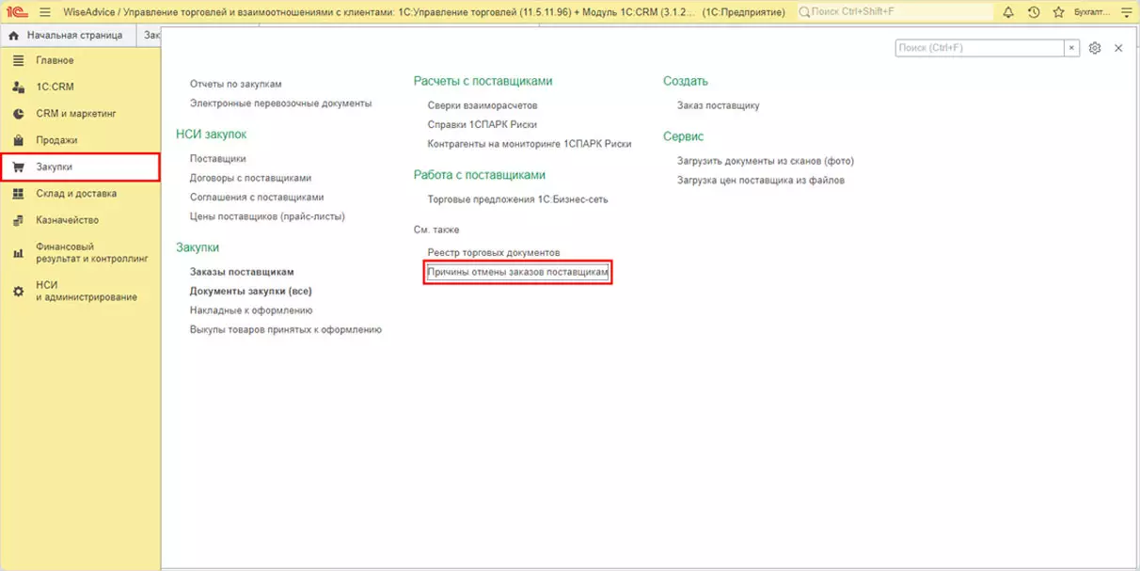Click the user name Бухгалт... in title bar

pos(1092,12)
